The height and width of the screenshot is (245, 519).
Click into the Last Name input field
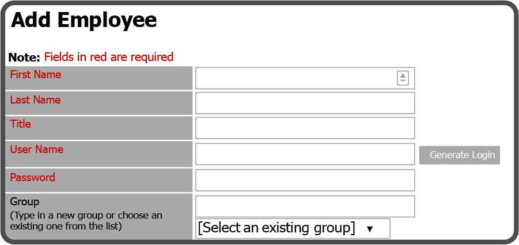(x=305, y=103)
